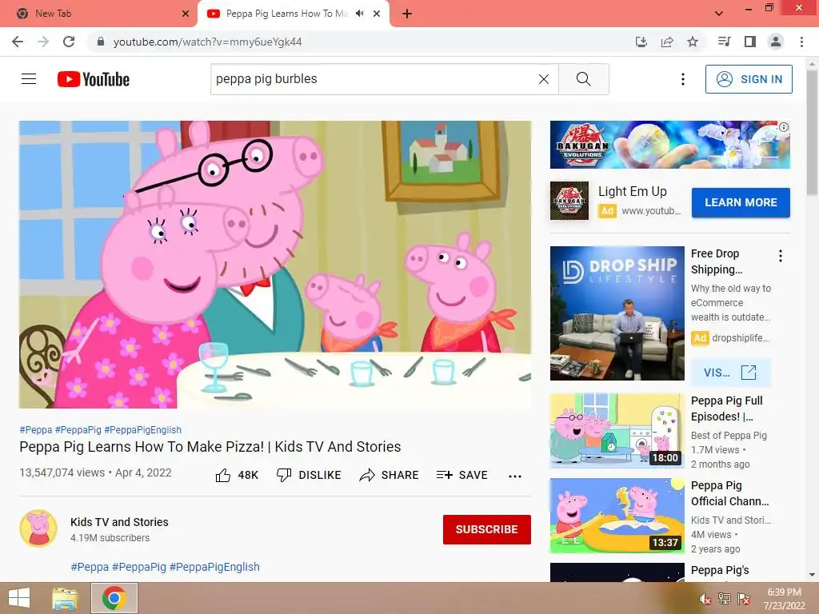Screen dimensions: 819x614
Task: Go to YouTube home via logo
Action: pyautogui.click(x=94, y=79)
